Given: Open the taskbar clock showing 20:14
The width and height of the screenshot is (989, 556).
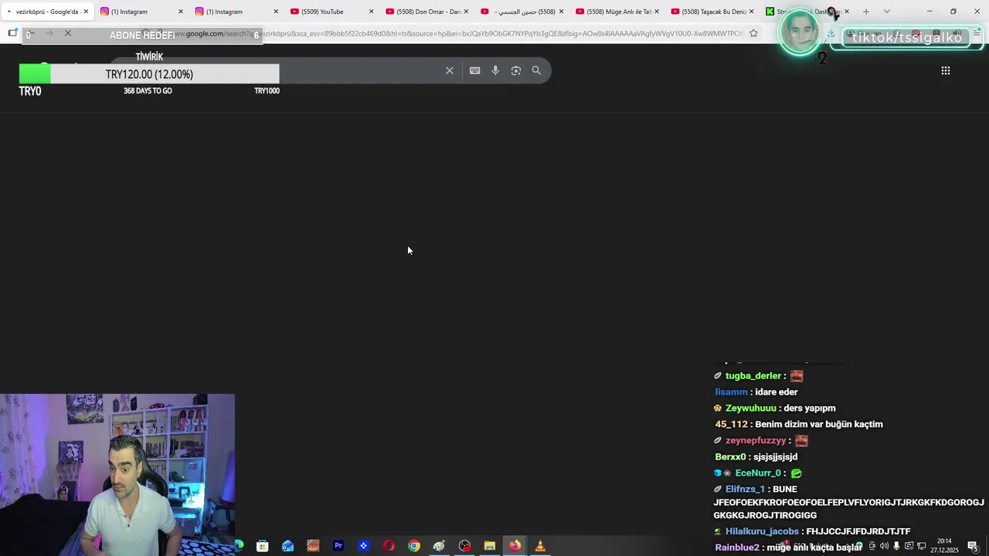Looking at the screenshot, I should (944, 546).
